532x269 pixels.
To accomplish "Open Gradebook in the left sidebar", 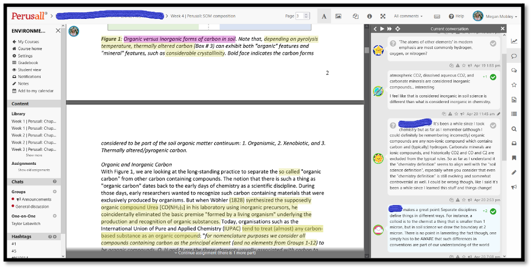I will [28, 63].
